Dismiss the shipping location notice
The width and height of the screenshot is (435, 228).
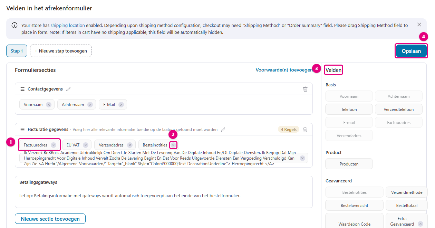(x=419, y=25)
